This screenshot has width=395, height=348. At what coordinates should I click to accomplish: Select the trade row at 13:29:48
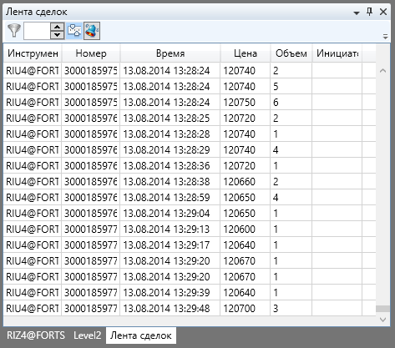point(190,308)
